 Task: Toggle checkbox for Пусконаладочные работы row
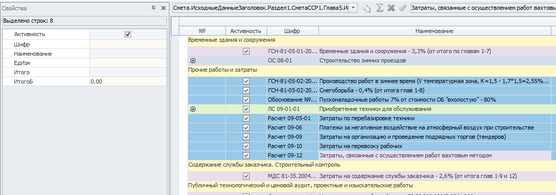[x=246, y=100]
